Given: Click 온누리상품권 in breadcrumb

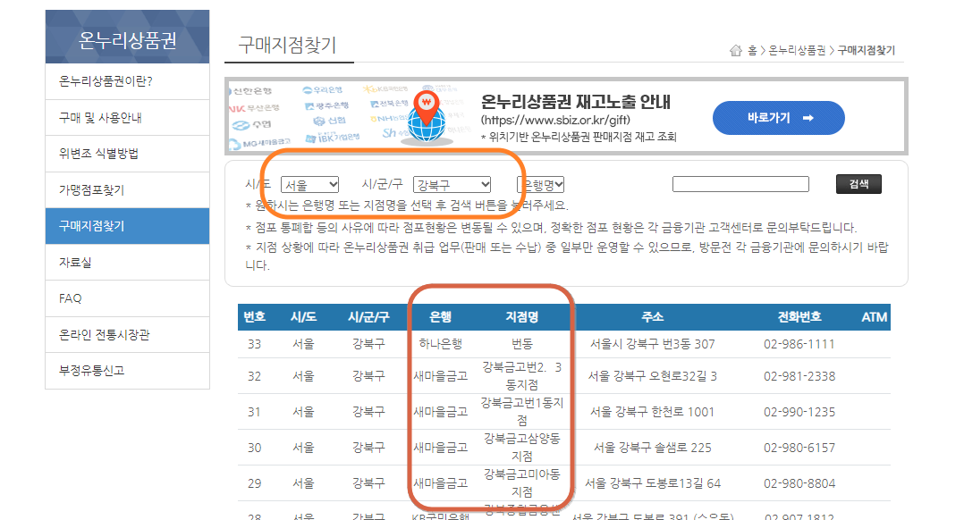Looking at the screenshot, I should tap(797, 50).
